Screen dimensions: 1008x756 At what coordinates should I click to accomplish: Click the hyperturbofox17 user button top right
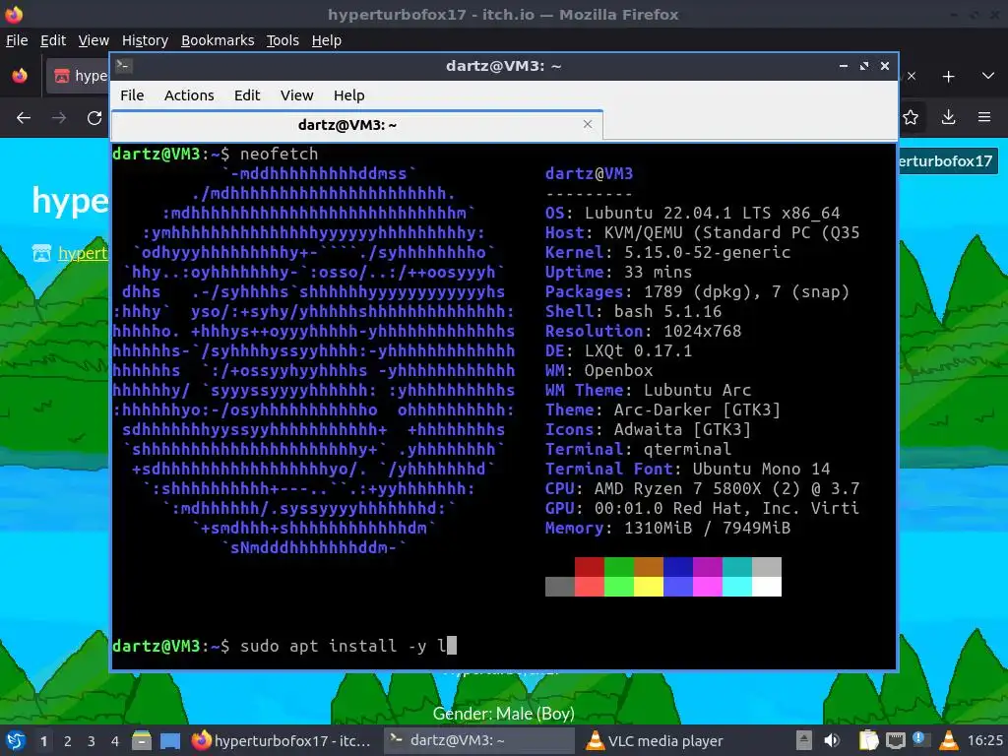coord(948,160)
